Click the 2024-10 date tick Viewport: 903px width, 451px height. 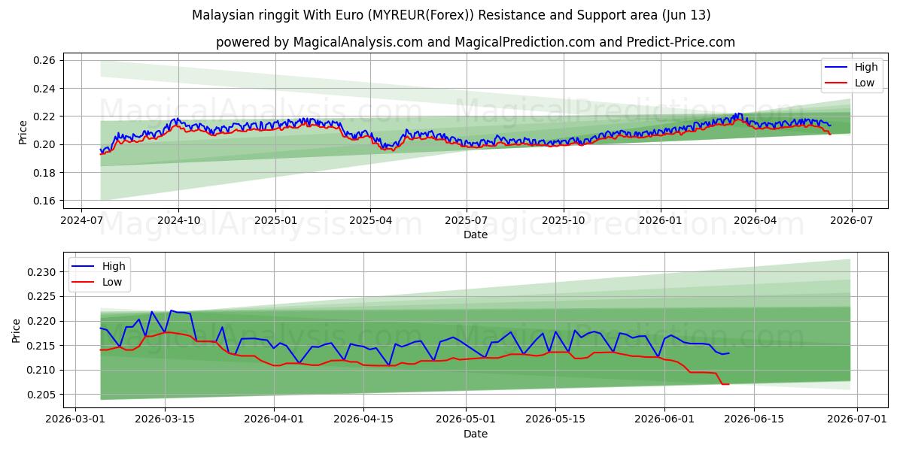click(178, 221)
